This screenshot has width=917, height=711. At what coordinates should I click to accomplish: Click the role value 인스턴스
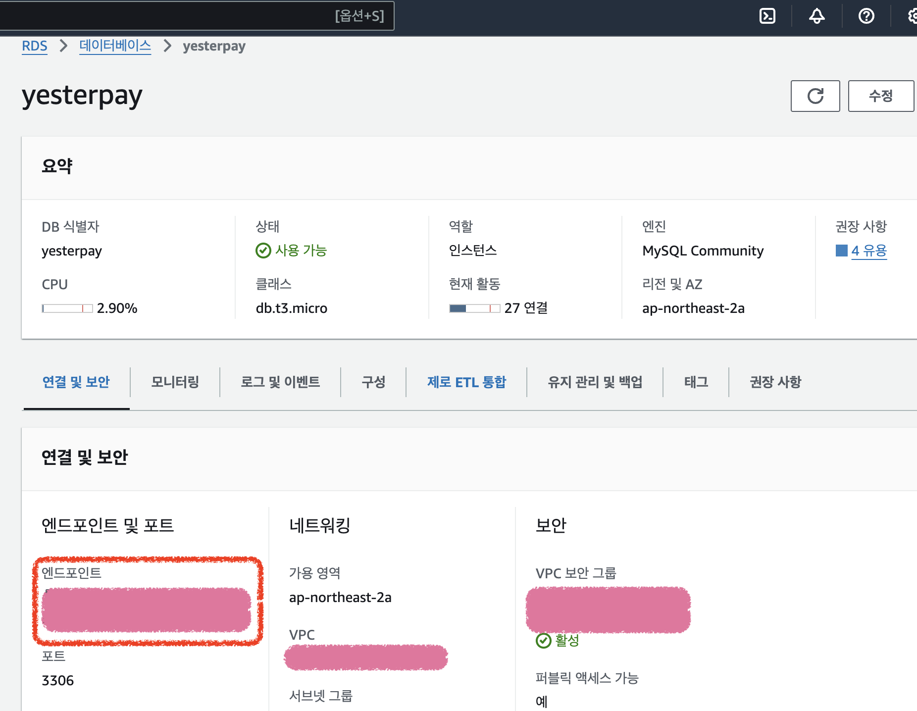coord(473,251)
